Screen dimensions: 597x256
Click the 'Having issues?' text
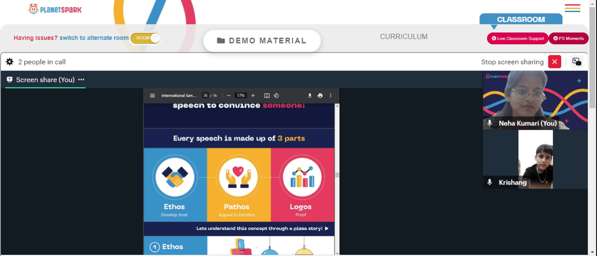pyautogui.click(x=36, y=38)
